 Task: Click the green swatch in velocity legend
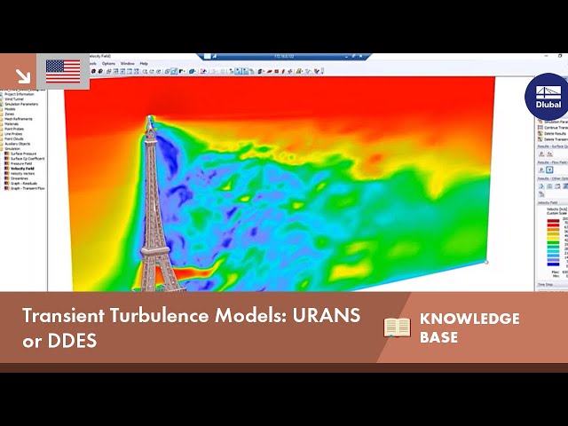553,242
